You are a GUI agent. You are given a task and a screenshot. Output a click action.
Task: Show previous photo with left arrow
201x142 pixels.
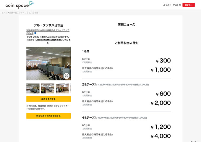29,64
